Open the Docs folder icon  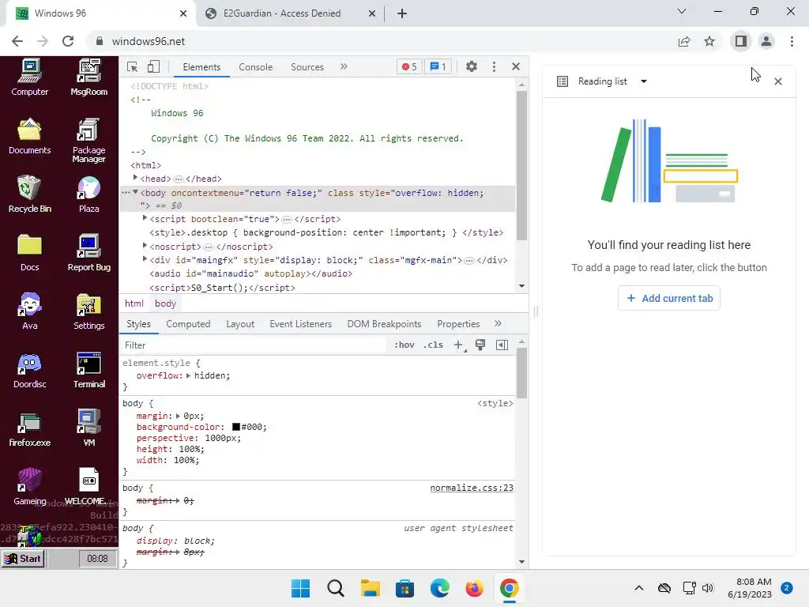point(29,253)
